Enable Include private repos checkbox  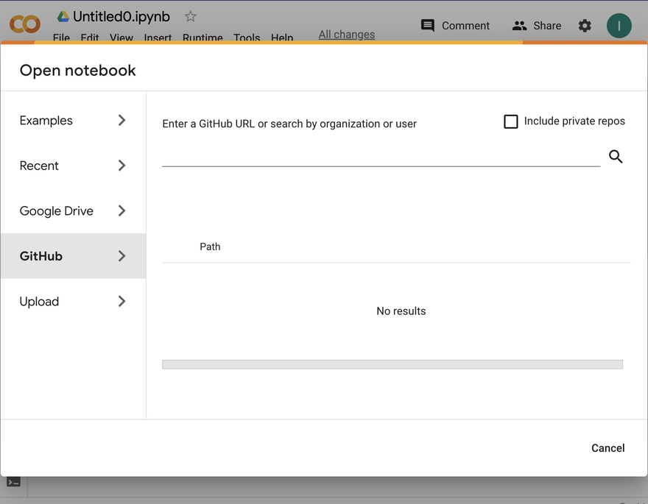pyautogui.click(x=511, y=121)
